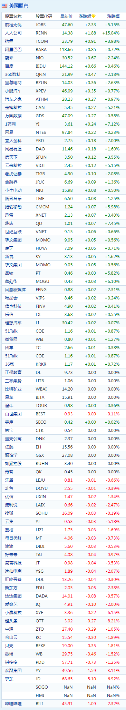Open stock link 前程无忧

[x=13, y=24]
